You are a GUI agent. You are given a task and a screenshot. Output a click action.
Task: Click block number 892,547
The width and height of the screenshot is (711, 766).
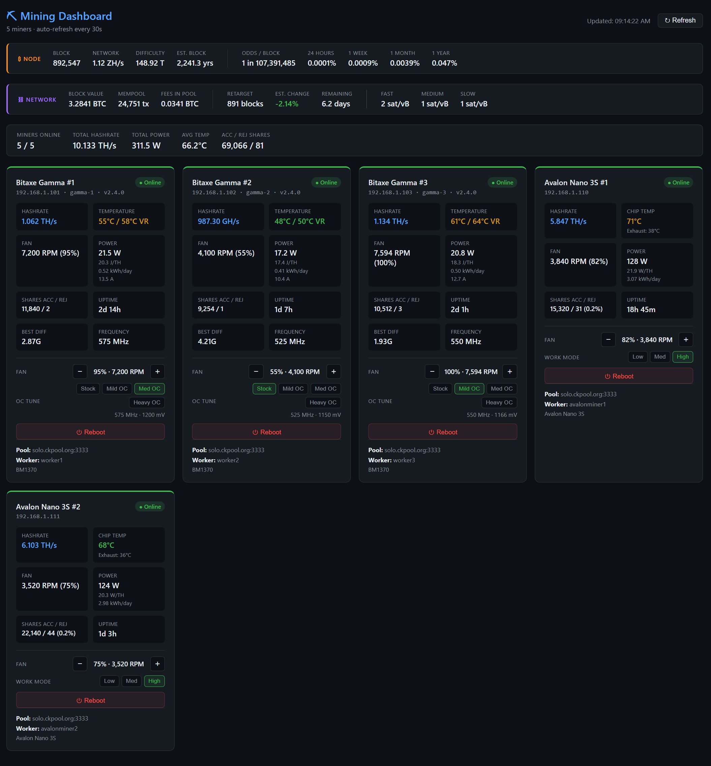[x=67, y=63]
